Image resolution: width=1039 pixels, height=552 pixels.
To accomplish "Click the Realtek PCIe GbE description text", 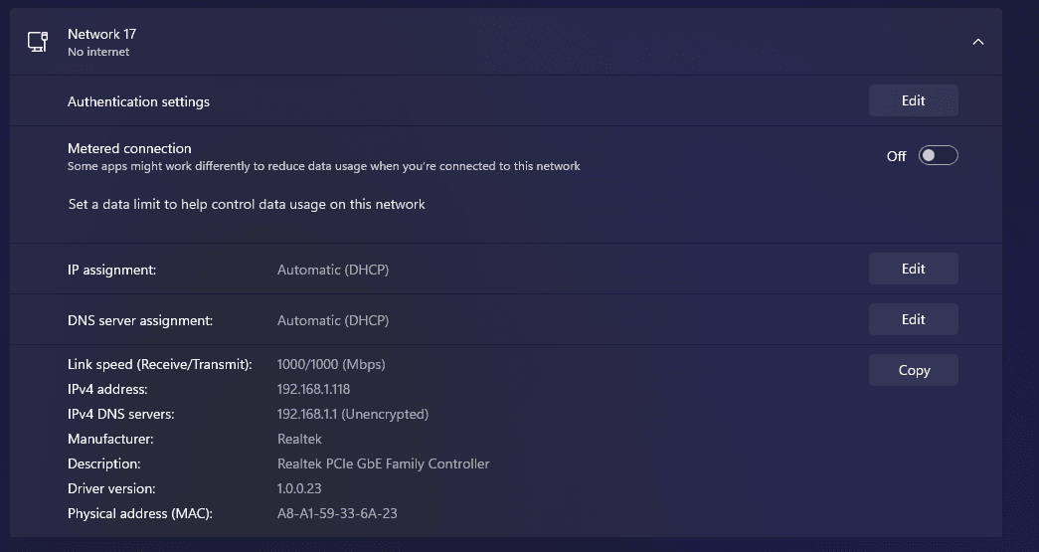I will click(383, 463).
